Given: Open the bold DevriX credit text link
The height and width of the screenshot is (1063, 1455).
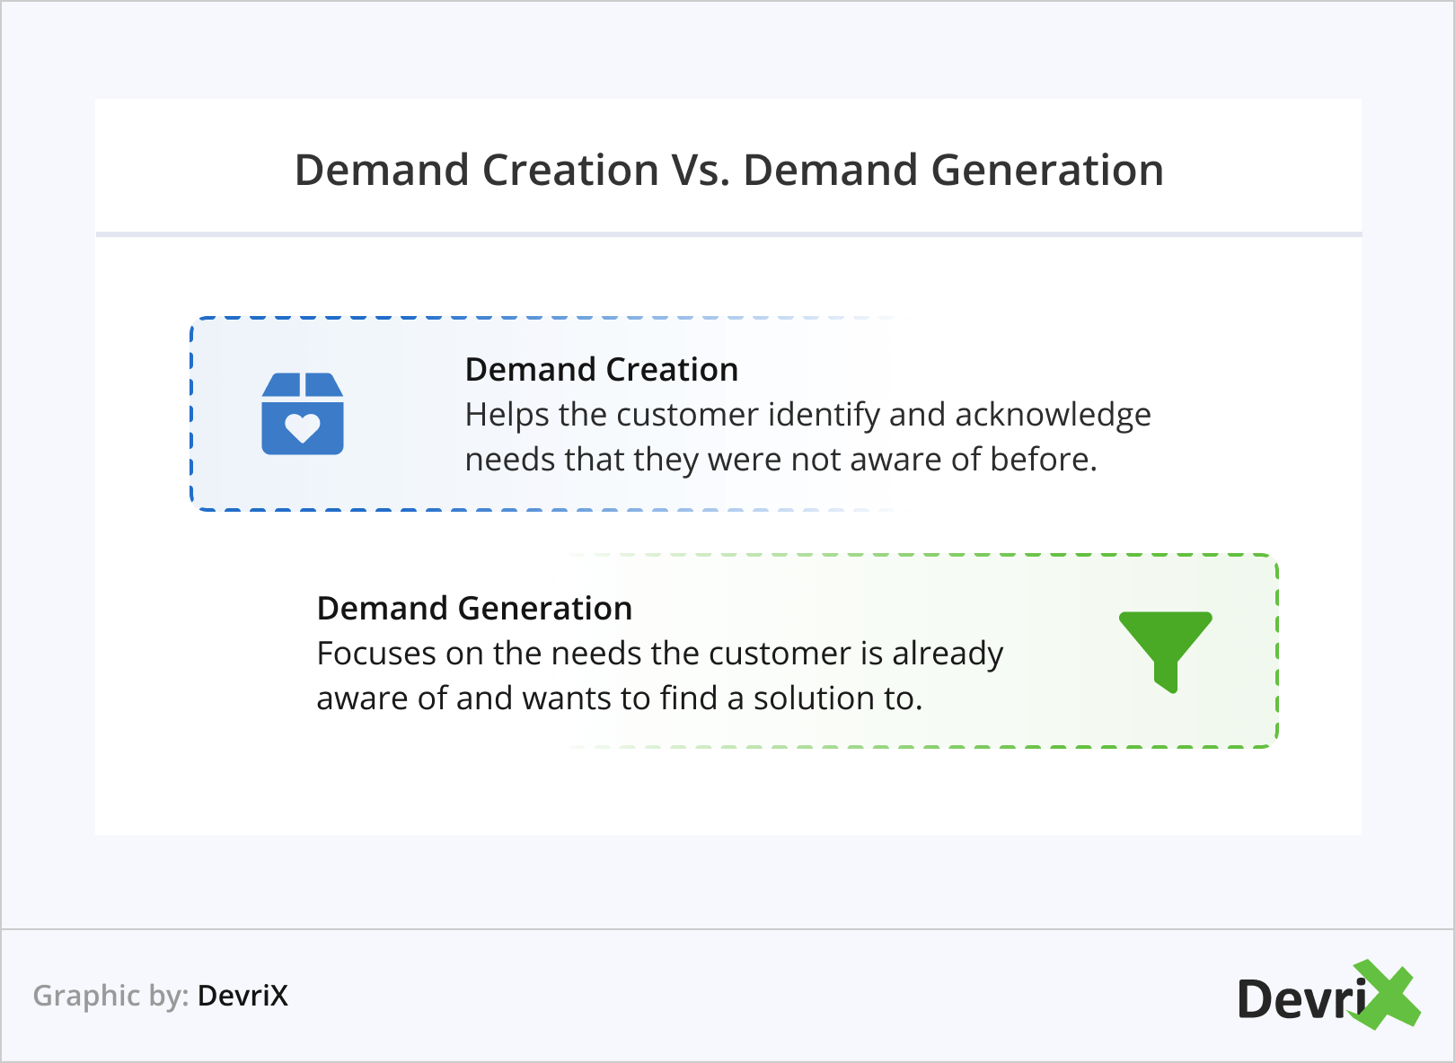Looking at the screenshot, I should point(242,996).
